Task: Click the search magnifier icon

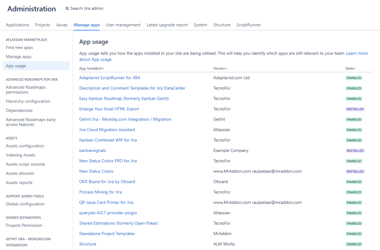Action: click(67, 9)
